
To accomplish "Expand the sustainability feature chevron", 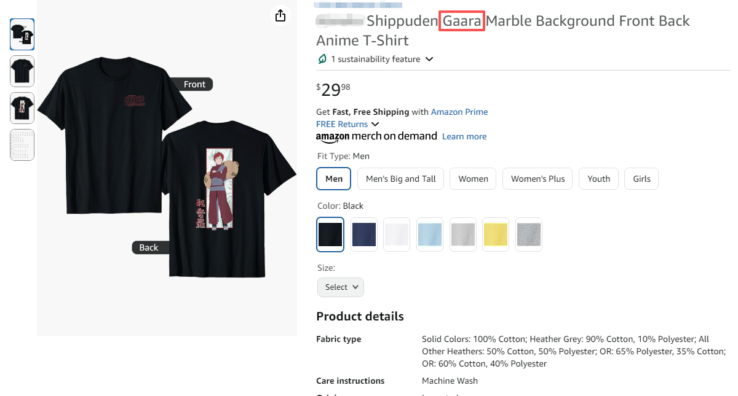I will point(429,59).
